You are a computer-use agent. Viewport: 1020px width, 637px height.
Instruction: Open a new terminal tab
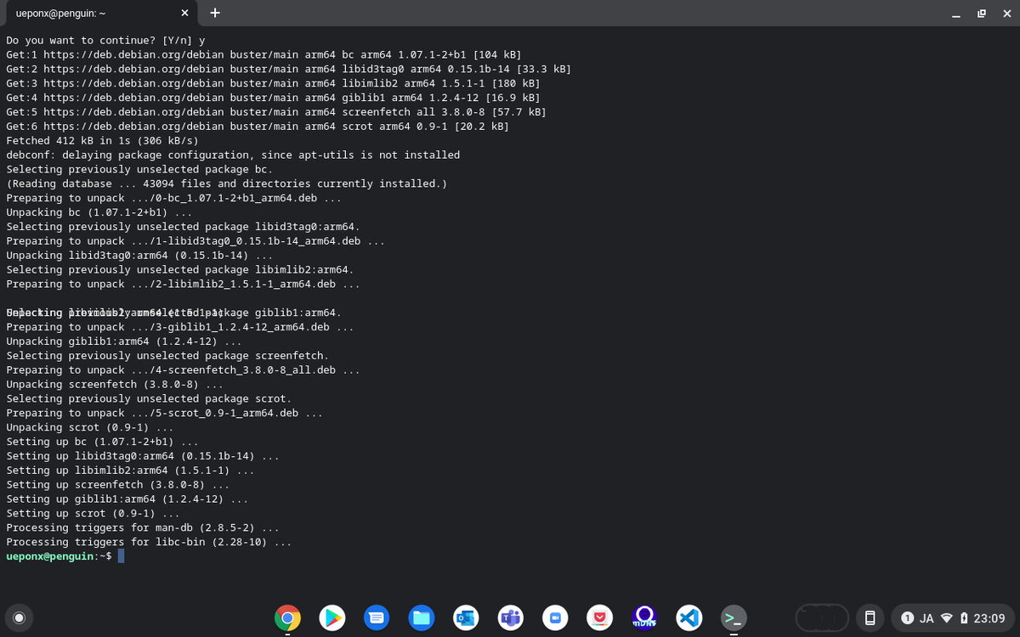[214, 13]
